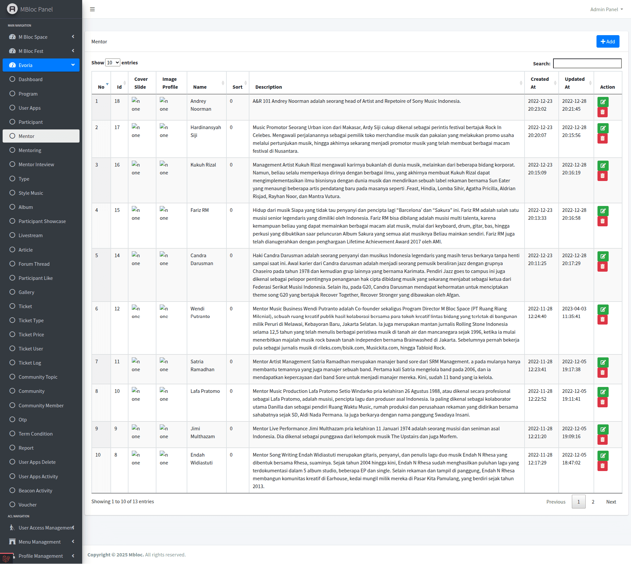Edit the Fariz RM mentor row
631x564 pixels.
pyautogui.click(x=603, y=211)
